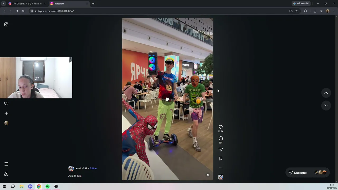Share the reel with the paper plane icon
This screenshot has height=190, width=338.
[221, 150]
